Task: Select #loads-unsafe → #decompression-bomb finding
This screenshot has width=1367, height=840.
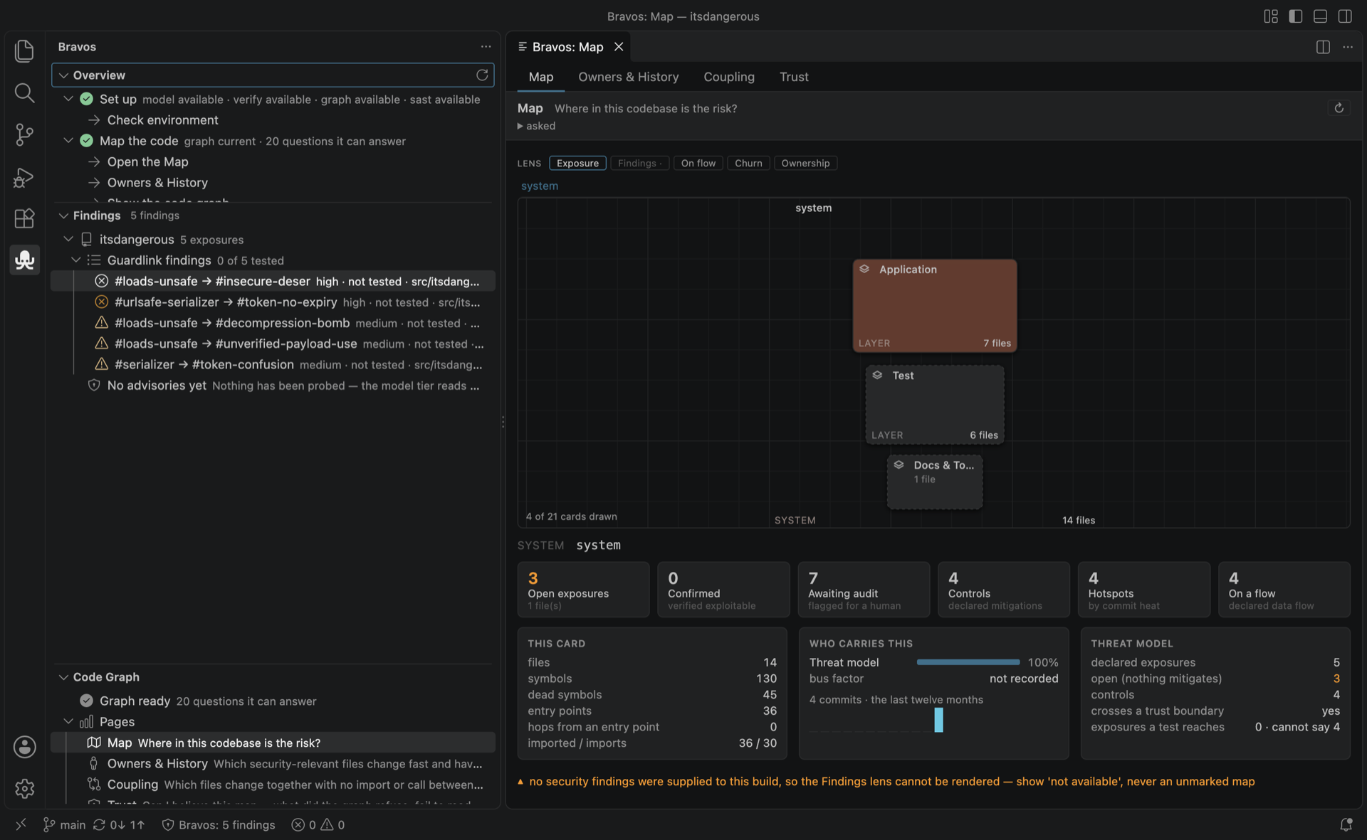Action: [x=273, y=323]
